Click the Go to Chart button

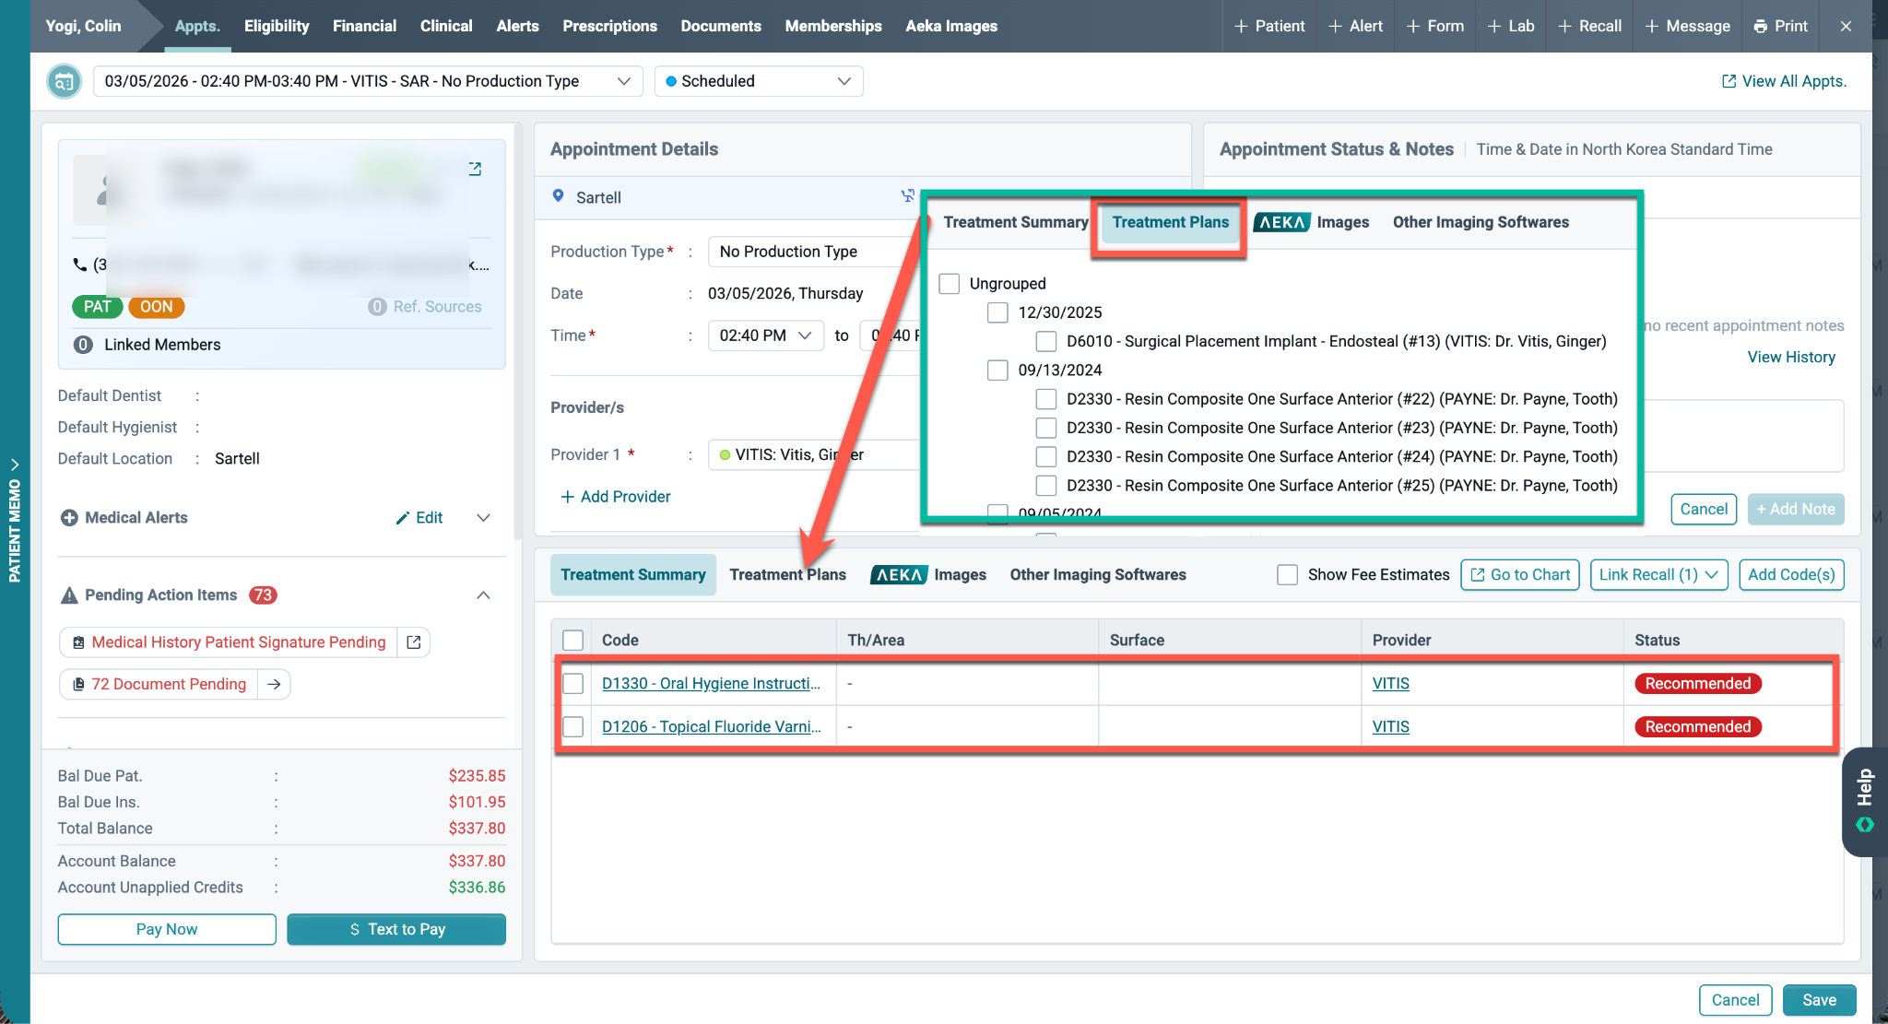click(1520, 574)
